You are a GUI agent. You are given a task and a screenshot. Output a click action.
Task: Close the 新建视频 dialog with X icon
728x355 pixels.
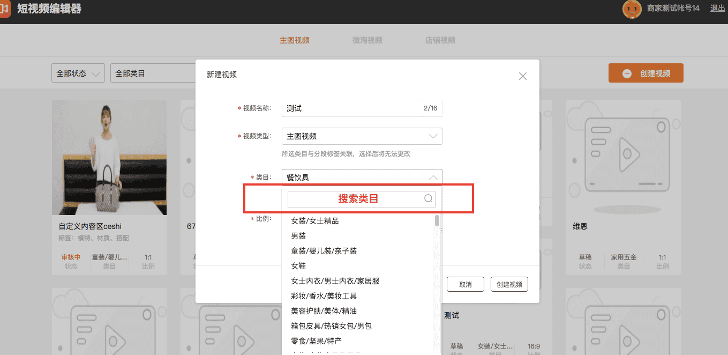tap(523, 76)
